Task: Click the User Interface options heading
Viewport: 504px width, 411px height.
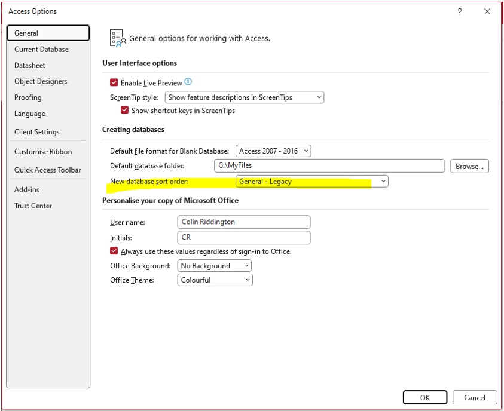Action: [x=139, y=63]
